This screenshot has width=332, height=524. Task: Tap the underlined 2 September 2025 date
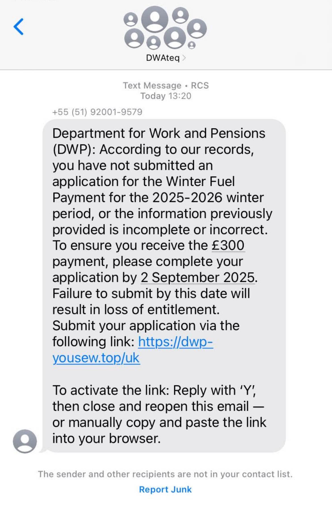[198, 277]
